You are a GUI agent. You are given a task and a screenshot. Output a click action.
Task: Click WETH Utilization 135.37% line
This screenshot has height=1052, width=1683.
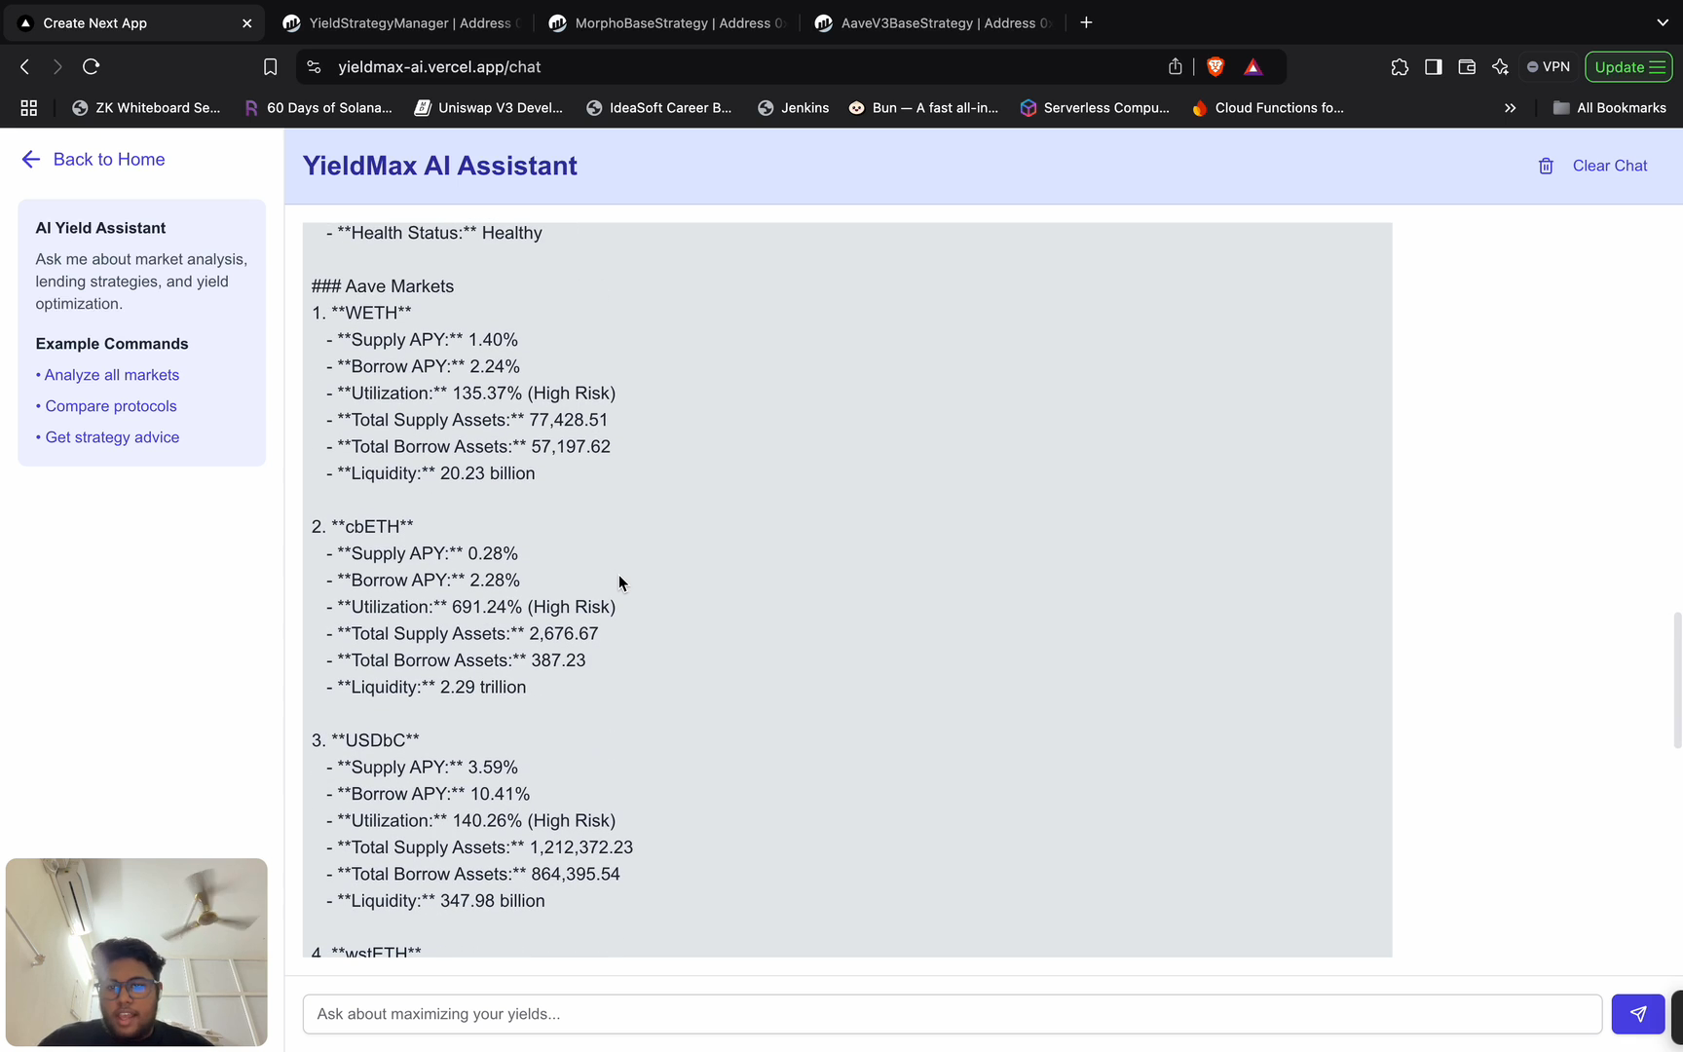pyautogui.click(x=470, y=394)
